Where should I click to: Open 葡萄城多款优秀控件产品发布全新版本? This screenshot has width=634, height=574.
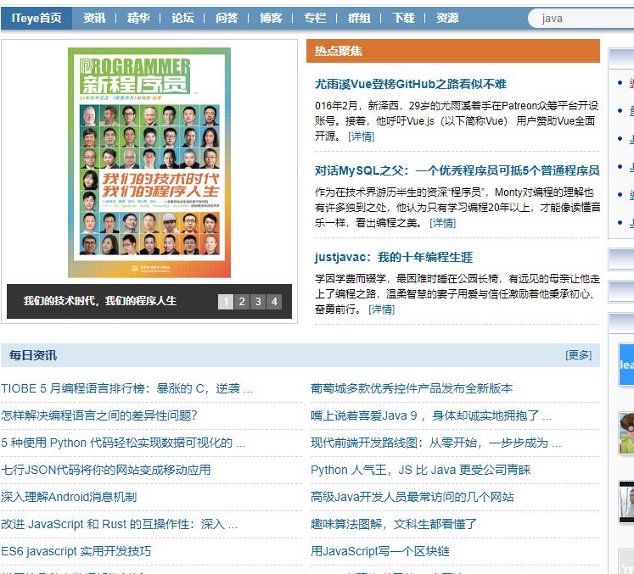pos(412,388)
